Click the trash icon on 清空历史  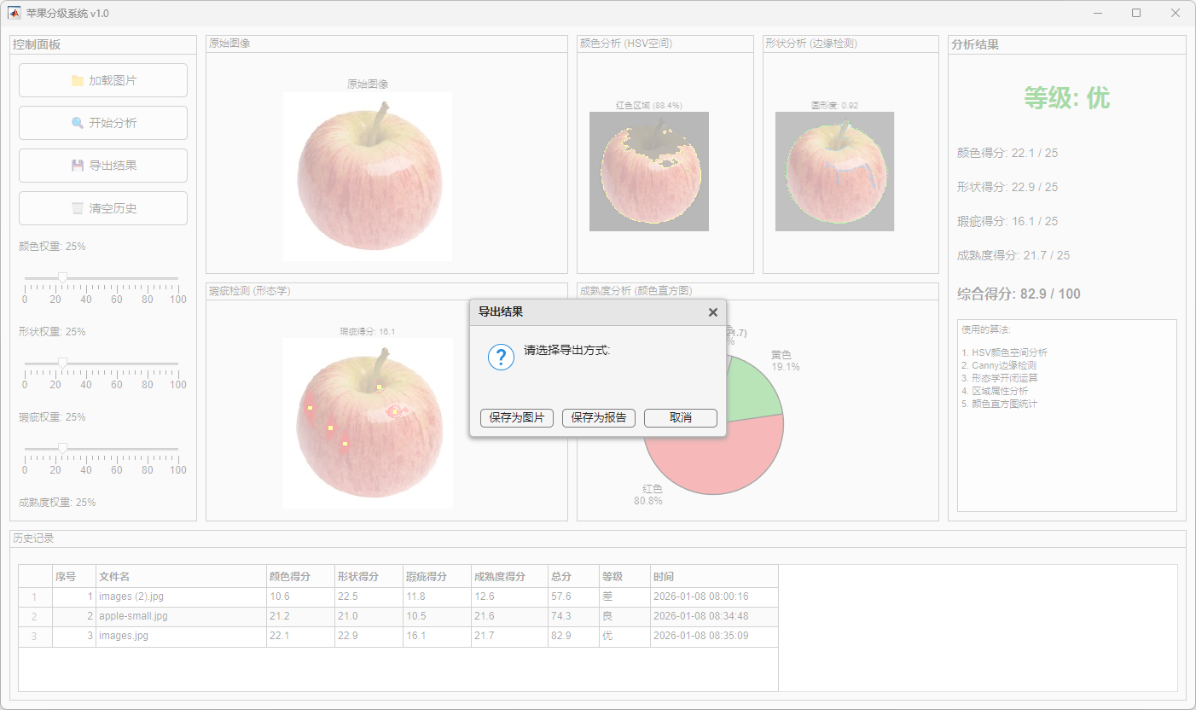(78, 208)
